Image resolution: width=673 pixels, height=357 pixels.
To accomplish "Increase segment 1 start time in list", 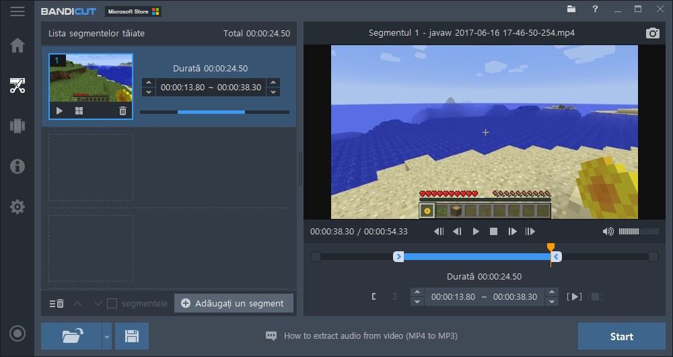I will pos(149,82).
